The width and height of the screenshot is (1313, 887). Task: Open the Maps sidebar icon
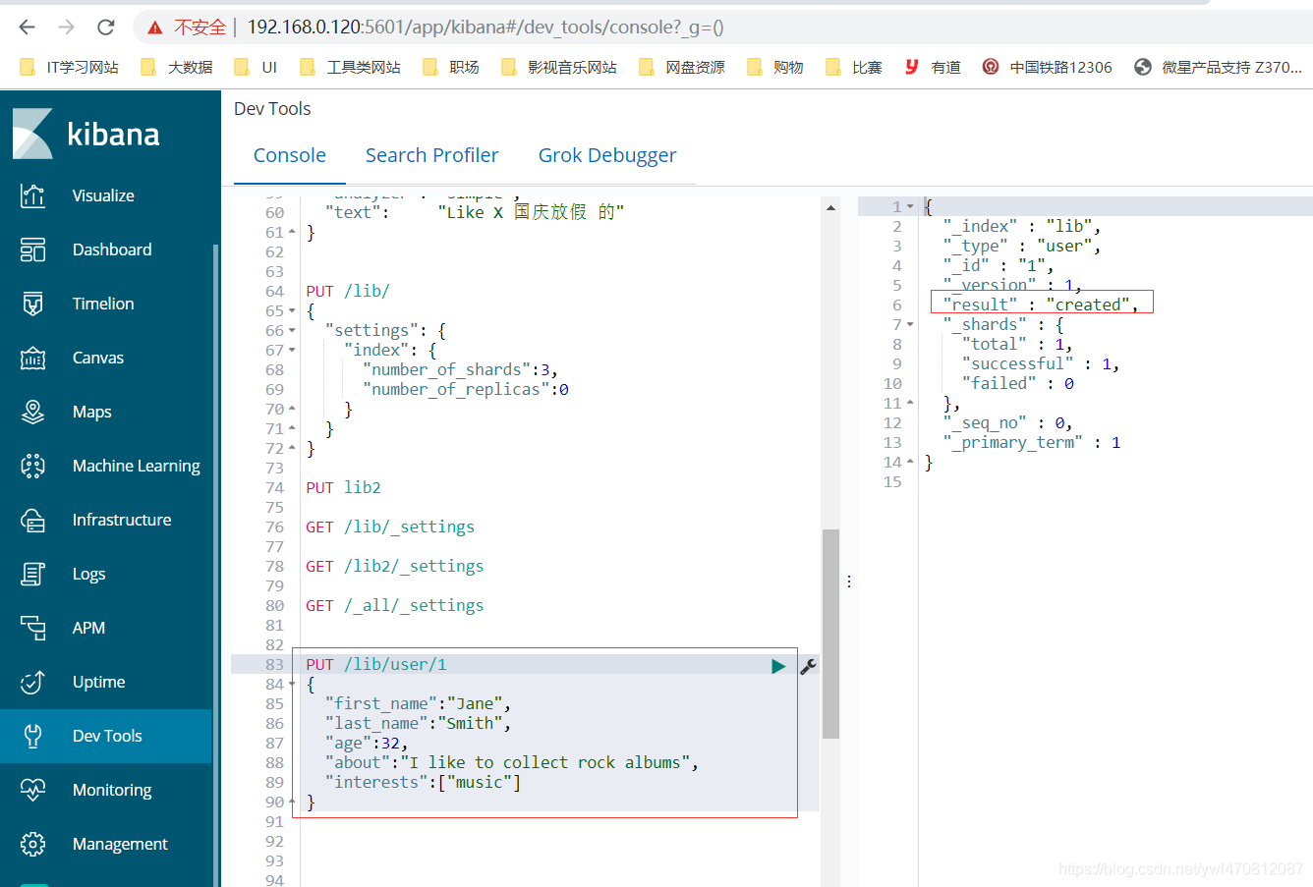pos(32,412)
